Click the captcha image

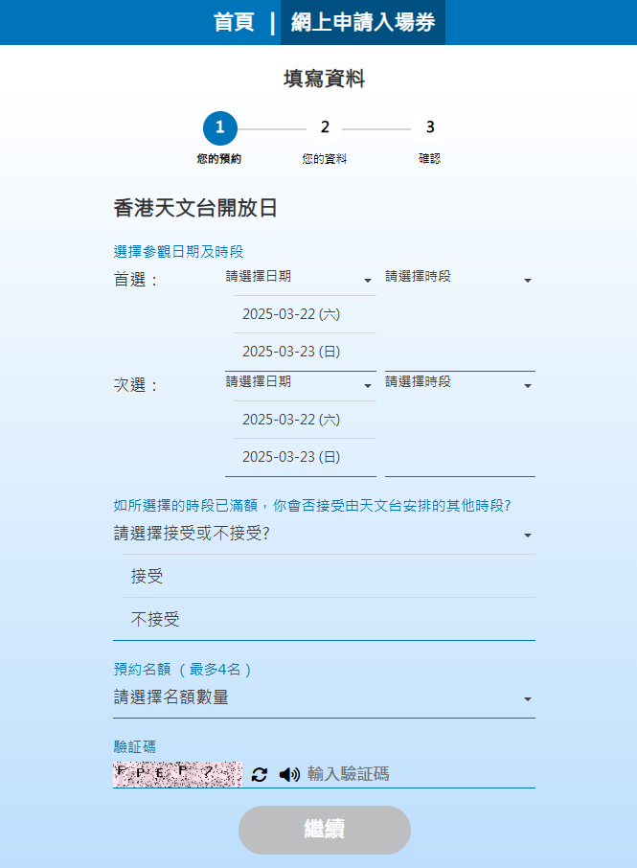[177, 774]
